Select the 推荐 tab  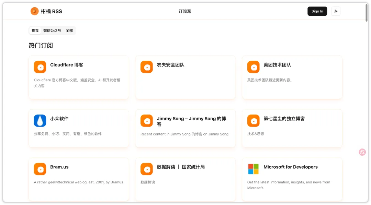click(35, 31)
